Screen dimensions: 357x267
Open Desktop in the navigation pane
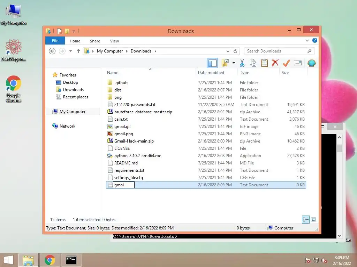(x=70, y=82)
